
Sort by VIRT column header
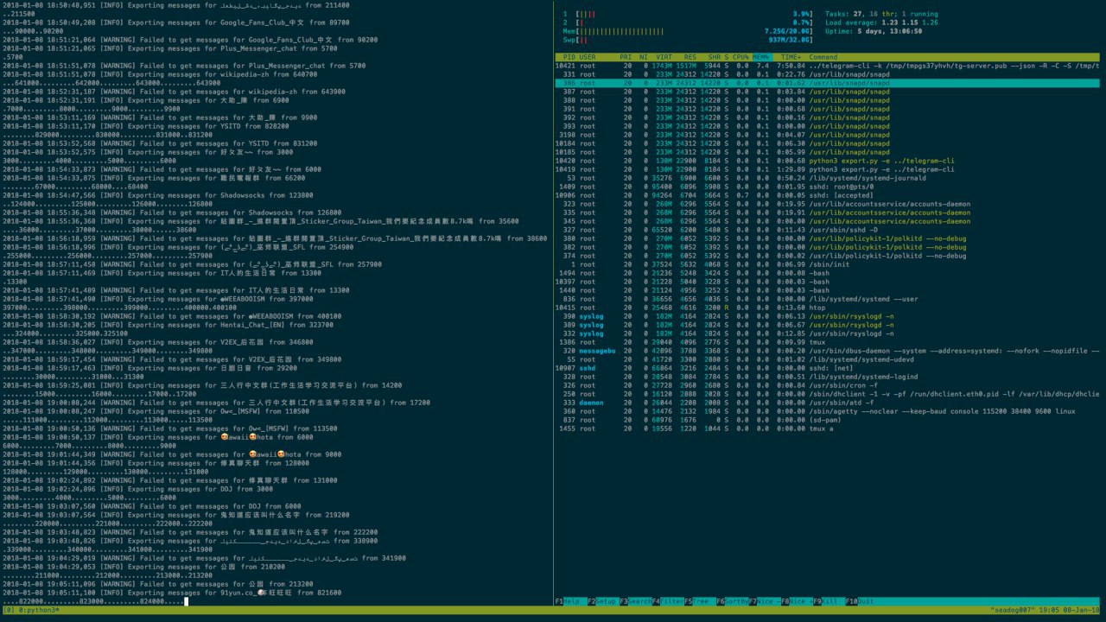663,57
